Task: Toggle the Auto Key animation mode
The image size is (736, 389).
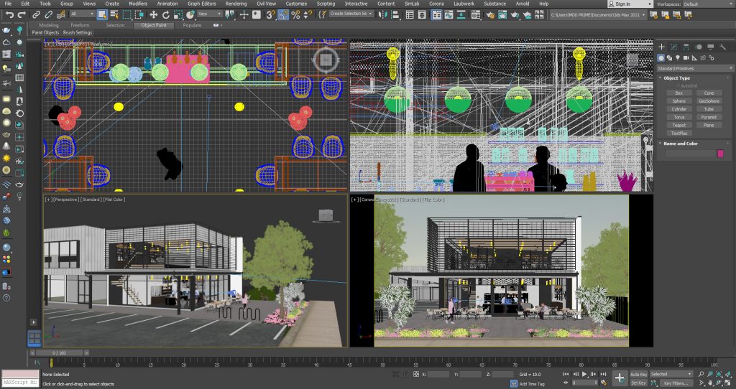Action: point(638,374)
